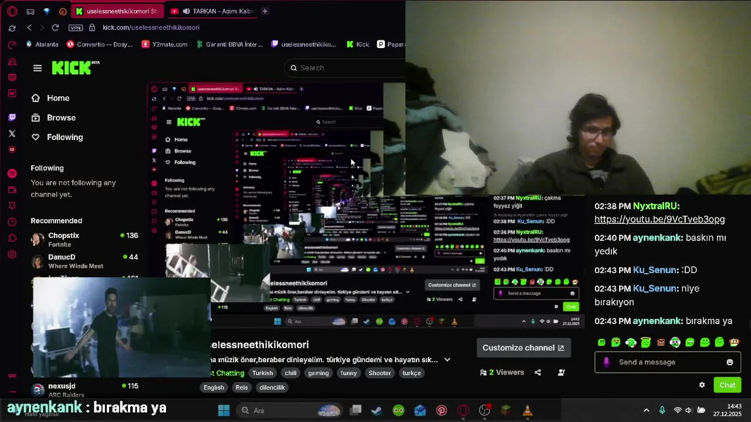The image size is (751, 422).
Task: Open Pinterest from the taskbar
Action: (442, 410)
